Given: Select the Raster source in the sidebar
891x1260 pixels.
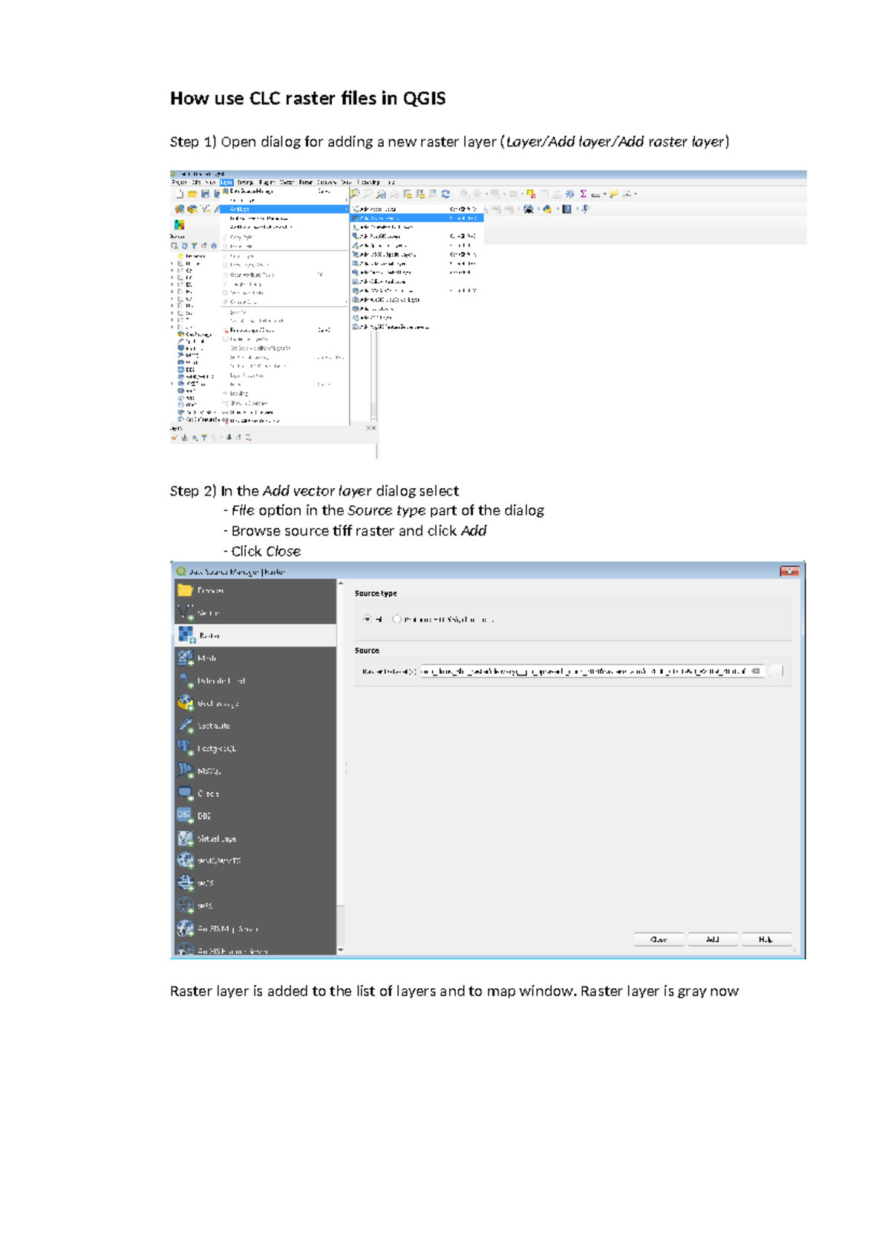Looking at the screenshot, I should click(x=255, y=635).
